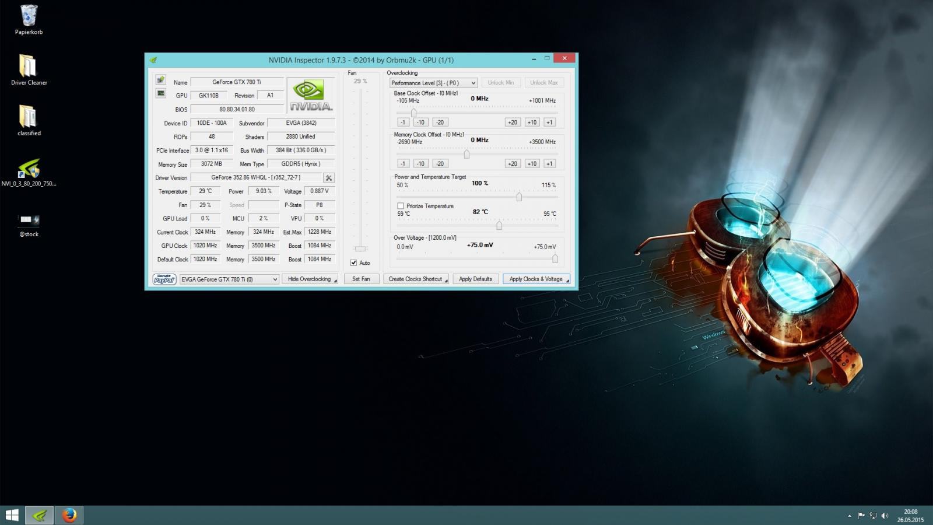Click the temperature target slider handle

[x=499, y=225]
